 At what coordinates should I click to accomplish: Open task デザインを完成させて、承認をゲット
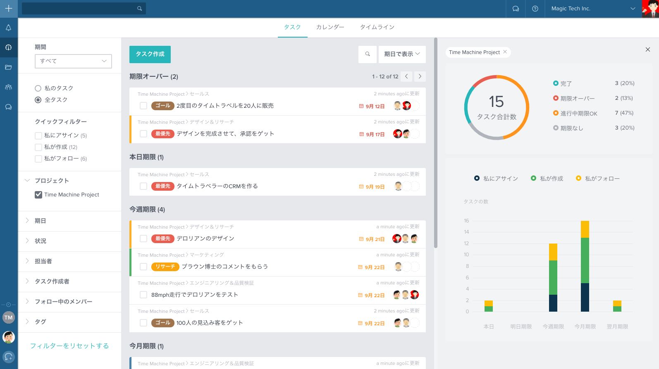point(225,134)
